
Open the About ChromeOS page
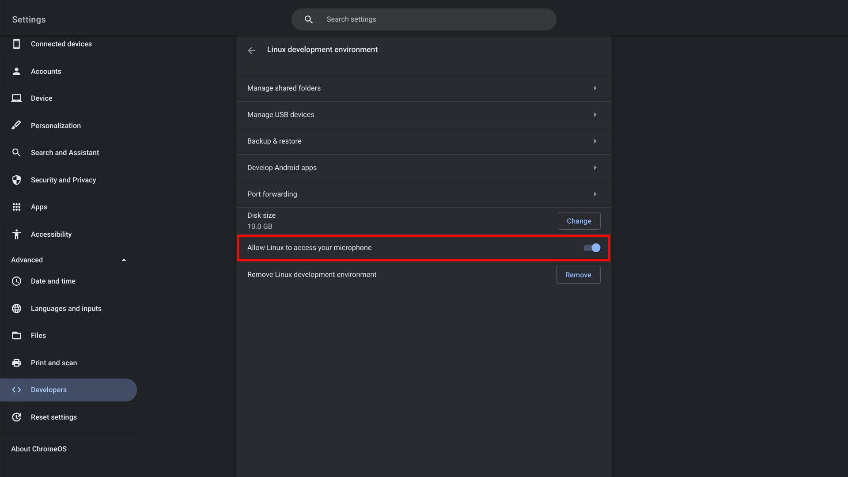(39, 449)
